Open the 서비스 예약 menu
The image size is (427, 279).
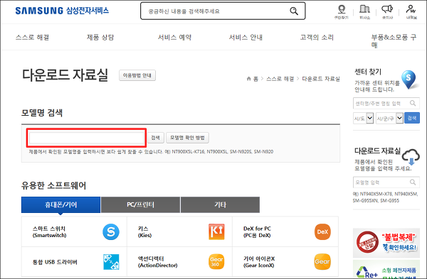[x=174, y=37]
